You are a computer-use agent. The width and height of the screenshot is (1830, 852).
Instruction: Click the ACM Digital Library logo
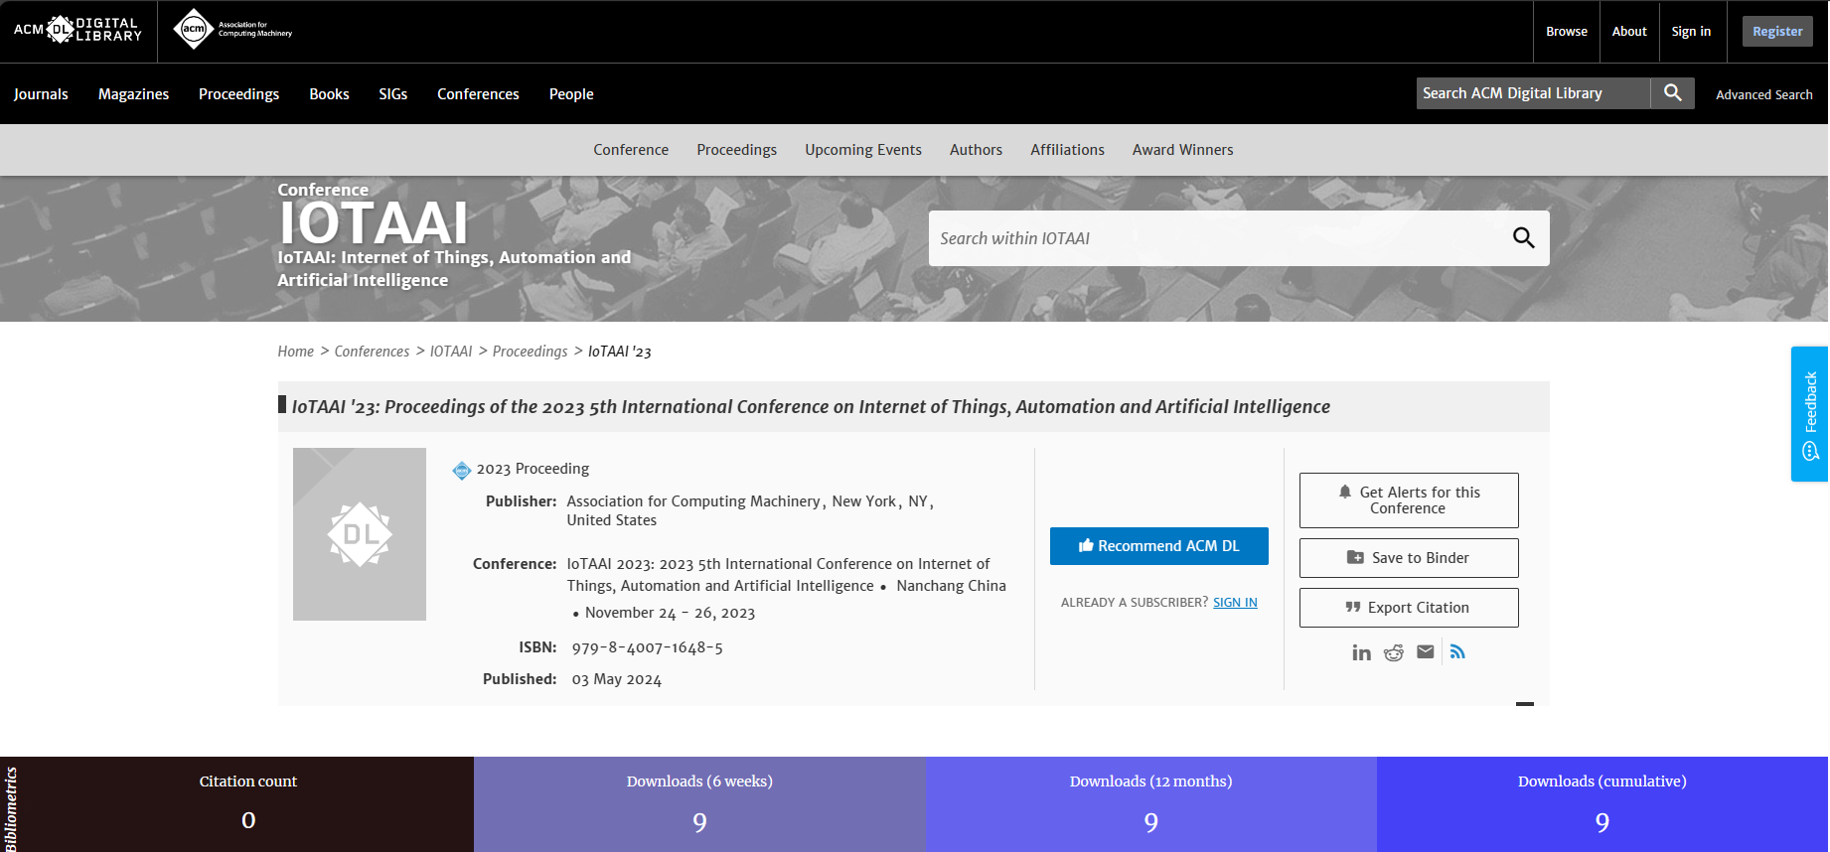coord(77,30)
